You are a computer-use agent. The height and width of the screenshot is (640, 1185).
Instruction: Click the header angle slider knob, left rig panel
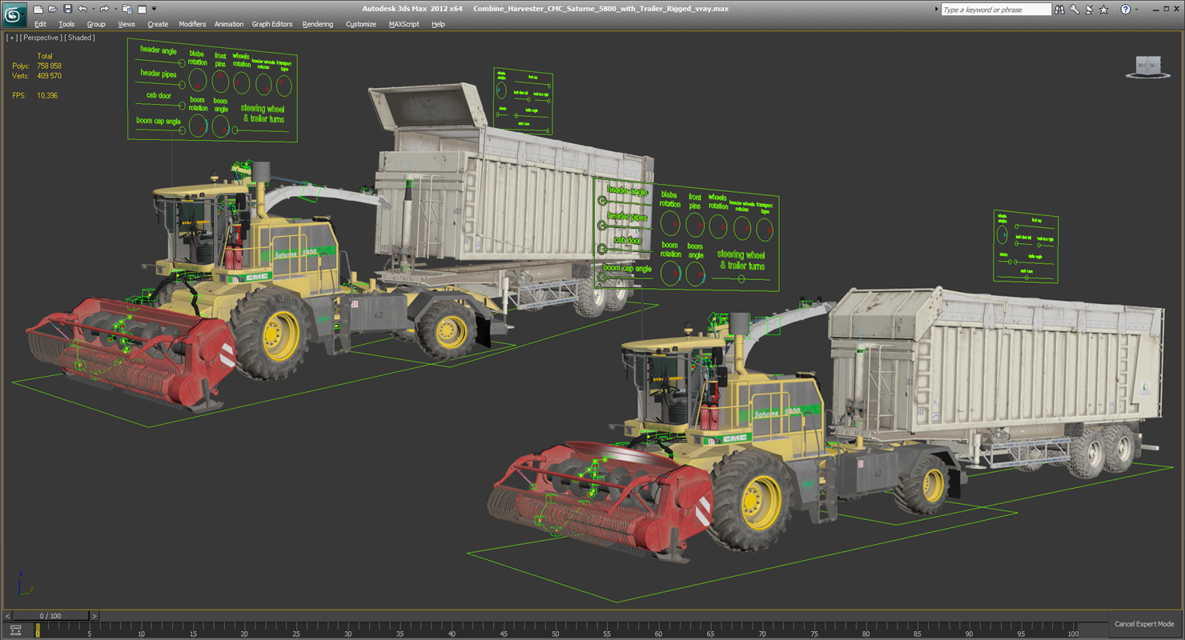point(182,63)
